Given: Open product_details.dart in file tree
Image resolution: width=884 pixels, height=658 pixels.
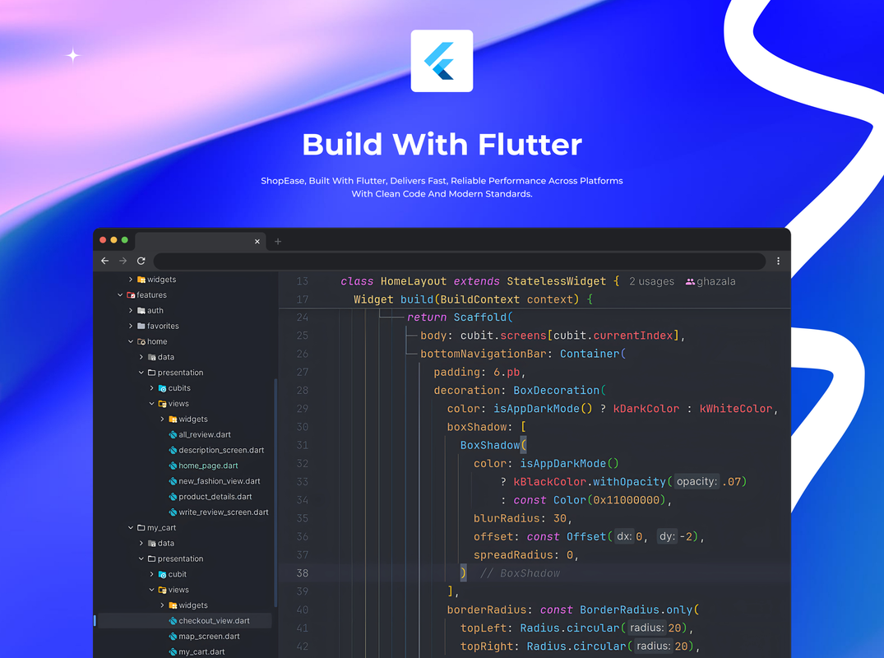Looking at the screenshot, I should point(215,497).
